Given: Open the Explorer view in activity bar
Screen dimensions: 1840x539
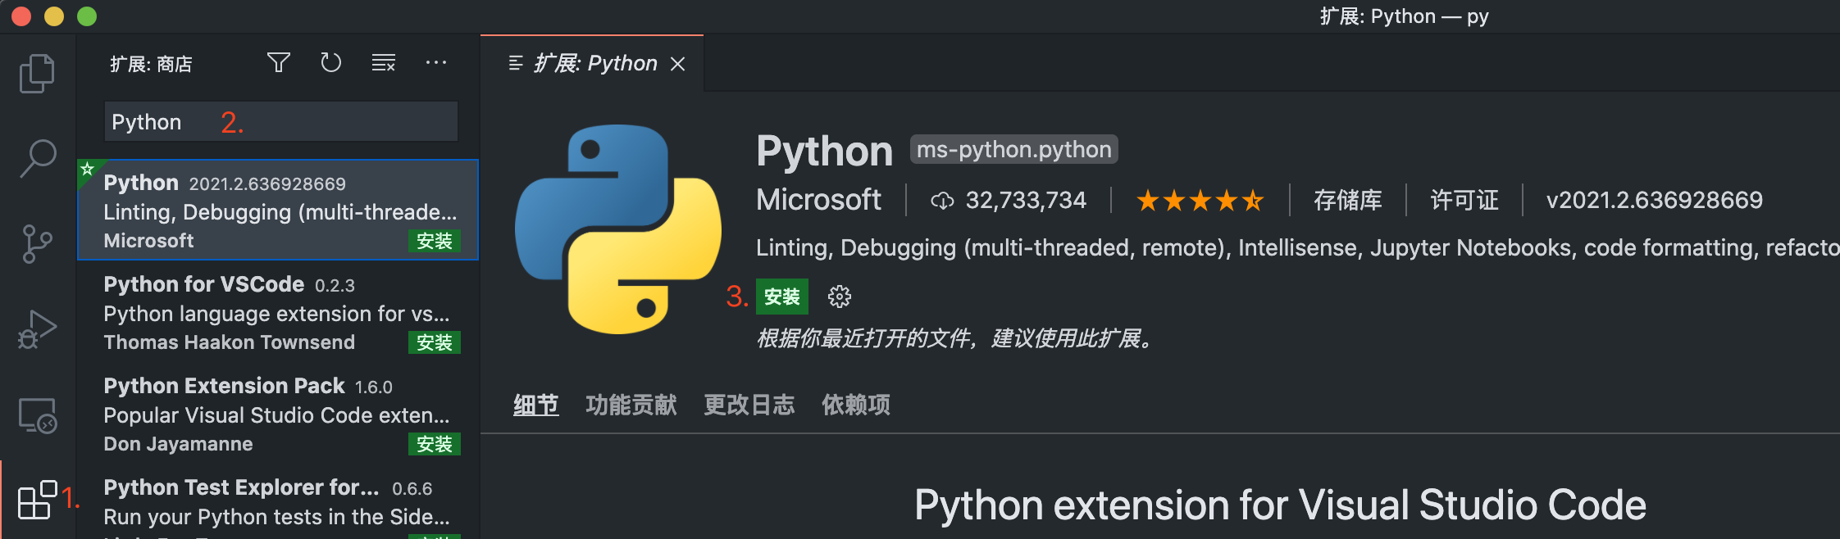Looking at the screenshot, I should 37,74.
